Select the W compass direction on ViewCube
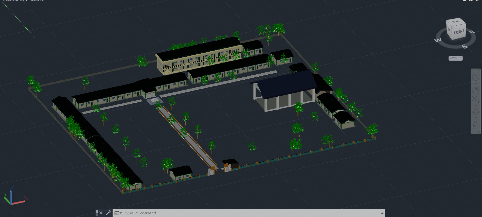The image size is (482, 217). tap(438, 40)
